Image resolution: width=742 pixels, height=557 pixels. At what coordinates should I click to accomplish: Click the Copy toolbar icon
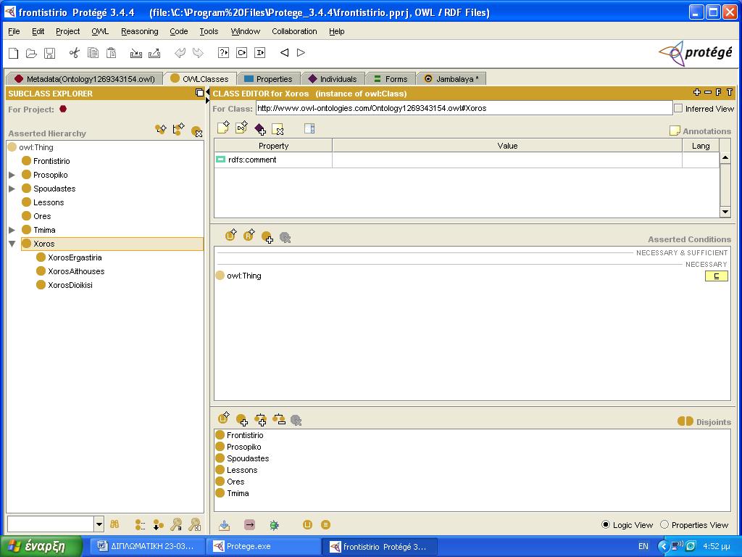(x=93, y=53)
